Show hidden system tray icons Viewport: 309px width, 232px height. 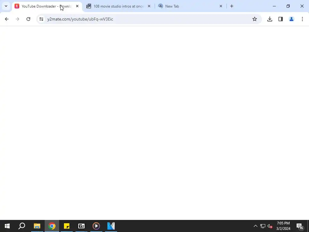tap(255, 226)
